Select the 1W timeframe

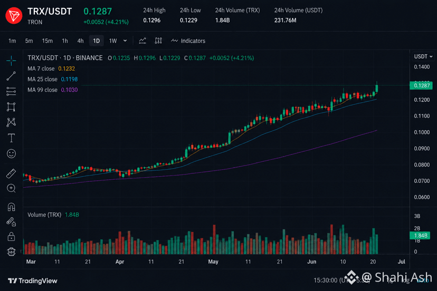click(x=112, y=41)
